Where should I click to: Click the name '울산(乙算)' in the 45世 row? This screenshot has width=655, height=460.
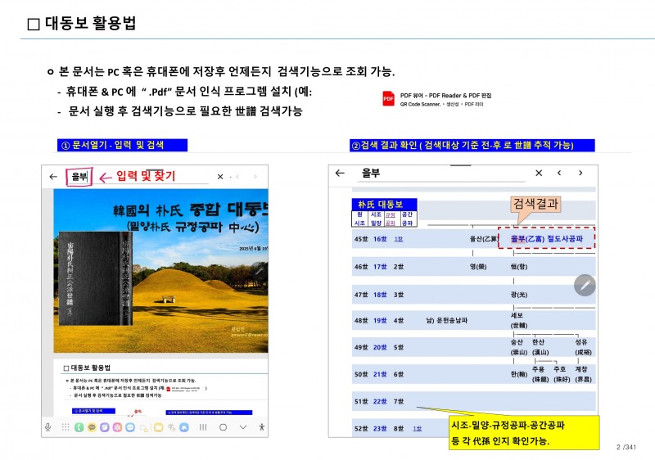point(483,239)
